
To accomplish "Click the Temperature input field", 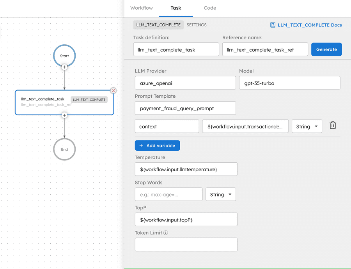I will [x=186, y=169].
